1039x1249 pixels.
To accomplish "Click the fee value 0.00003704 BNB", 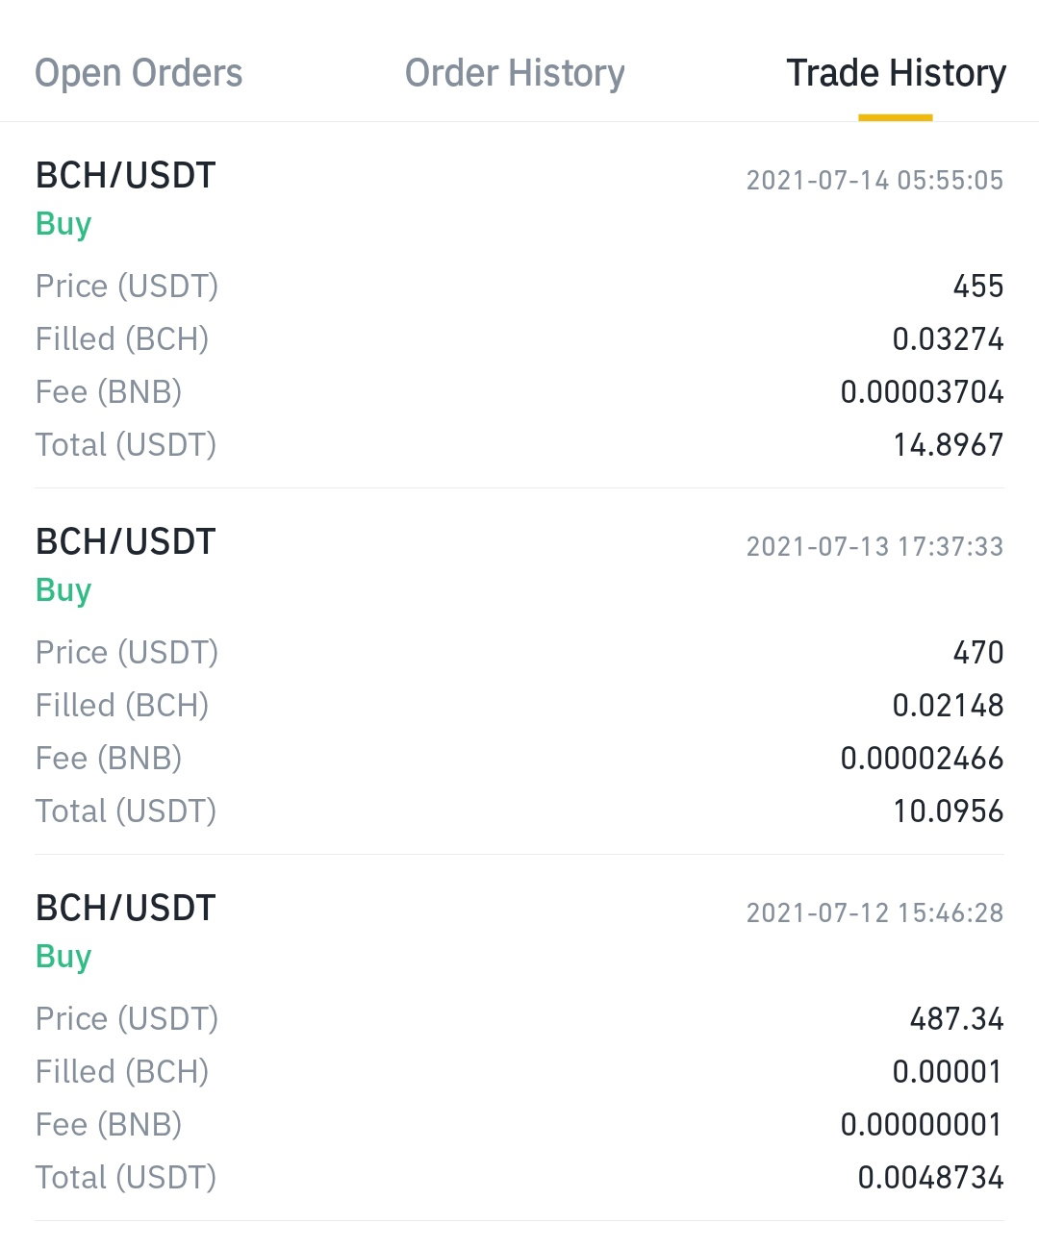I will [x=922, y=391].
